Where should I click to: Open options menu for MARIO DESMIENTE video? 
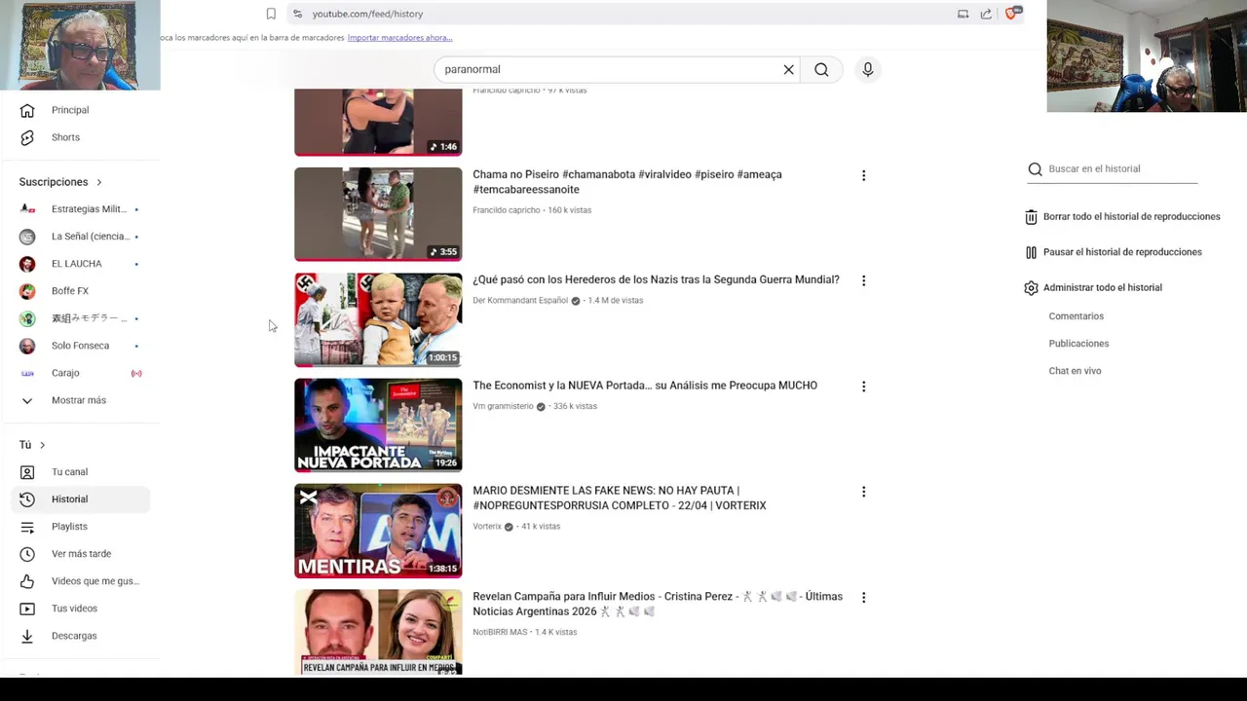(863, 492)
